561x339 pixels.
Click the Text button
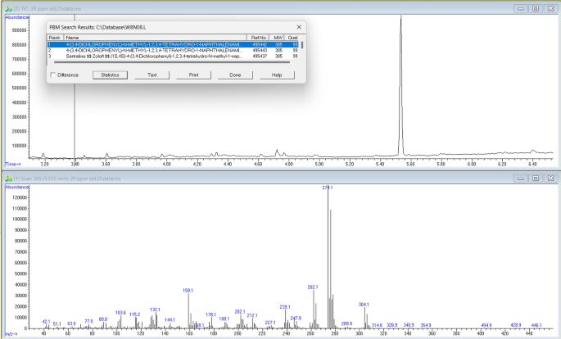coord(152,75)
